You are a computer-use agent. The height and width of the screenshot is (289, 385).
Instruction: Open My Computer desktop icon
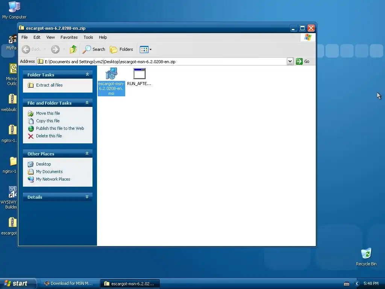[x=14, y=10]
